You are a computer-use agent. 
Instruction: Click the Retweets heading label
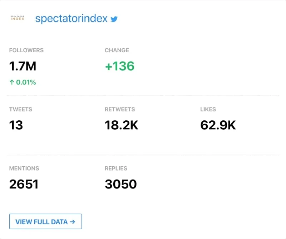pos(120,109)
